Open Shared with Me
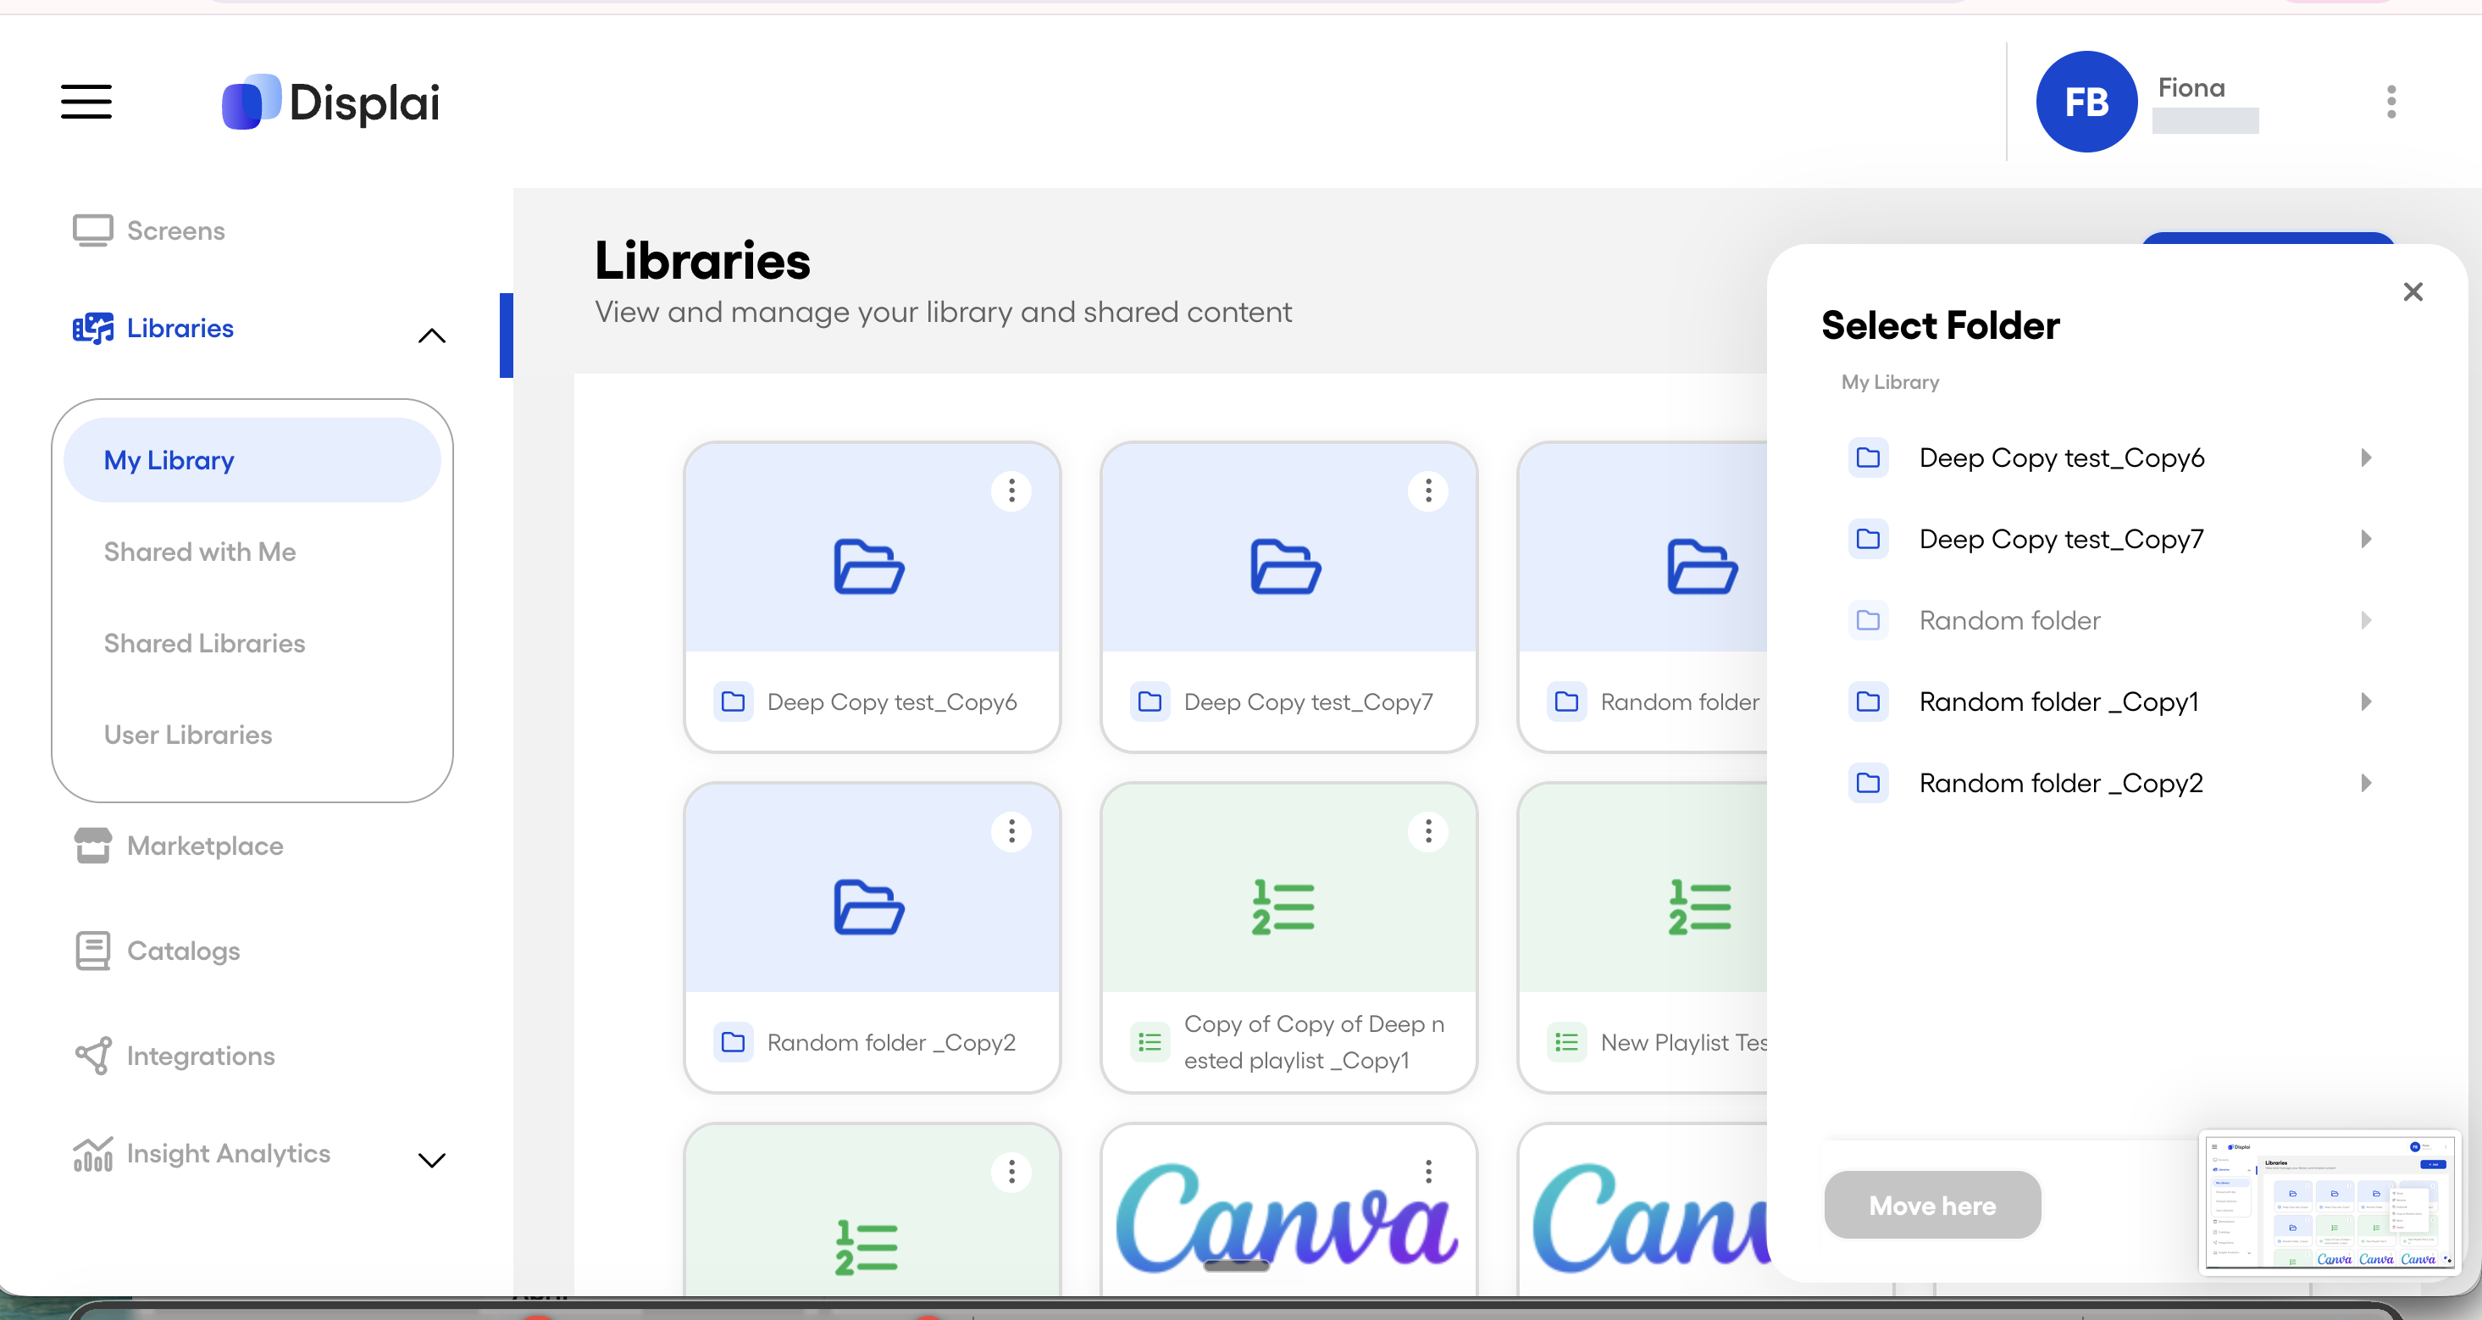 coord(199,551)
